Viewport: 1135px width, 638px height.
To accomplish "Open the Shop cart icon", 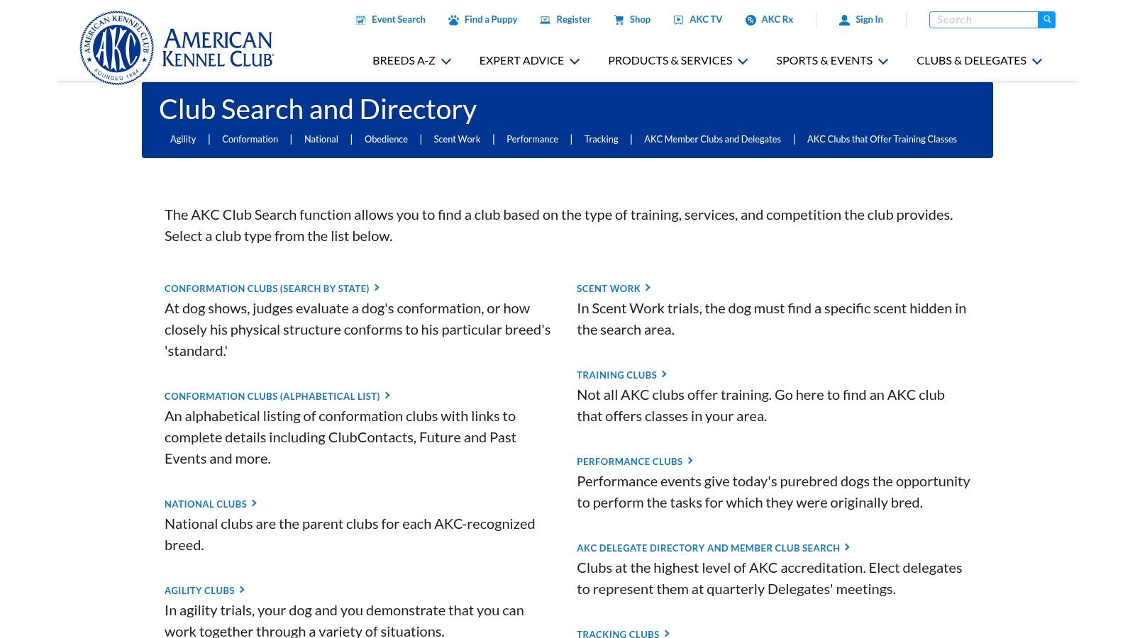I will (619, 19).
